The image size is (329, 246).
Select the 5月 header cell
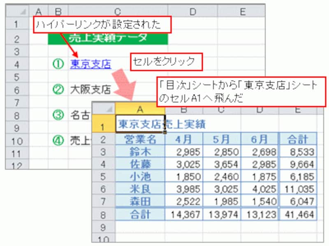tap(222, 139)
